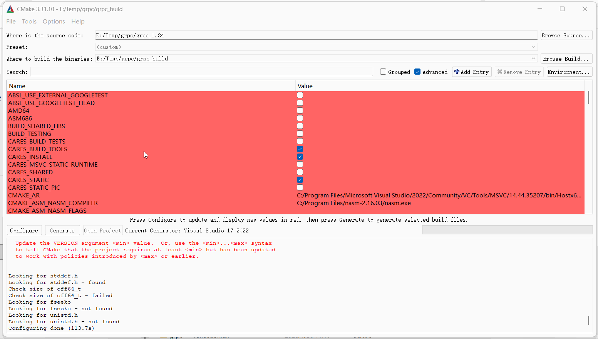Open the Environment settings button
Image resolution: width=598 pixels, height=339 pixels.
coord(569,72)
